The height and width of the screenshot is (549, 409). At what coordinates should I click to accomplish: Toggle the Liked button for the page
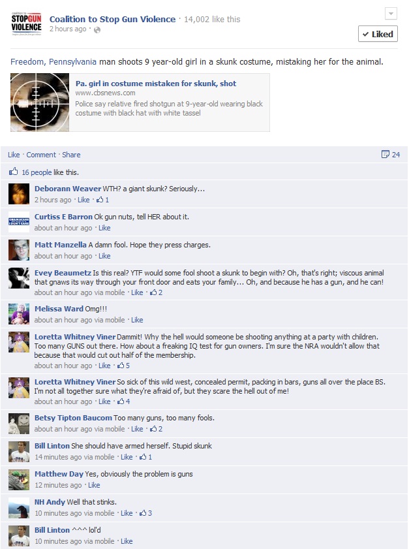coord(378,34)
